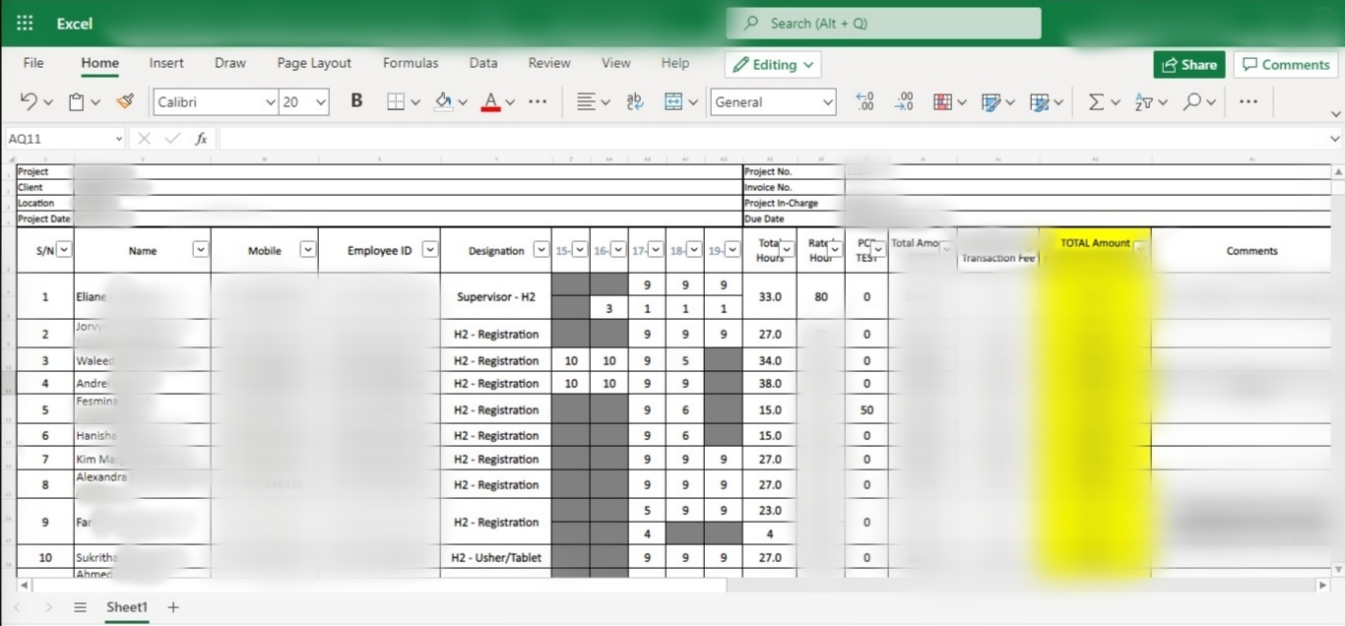1345x626 pixels.
Task: Go to next sheet arrow
Action: pyautogui.click(x=48, y=607)
